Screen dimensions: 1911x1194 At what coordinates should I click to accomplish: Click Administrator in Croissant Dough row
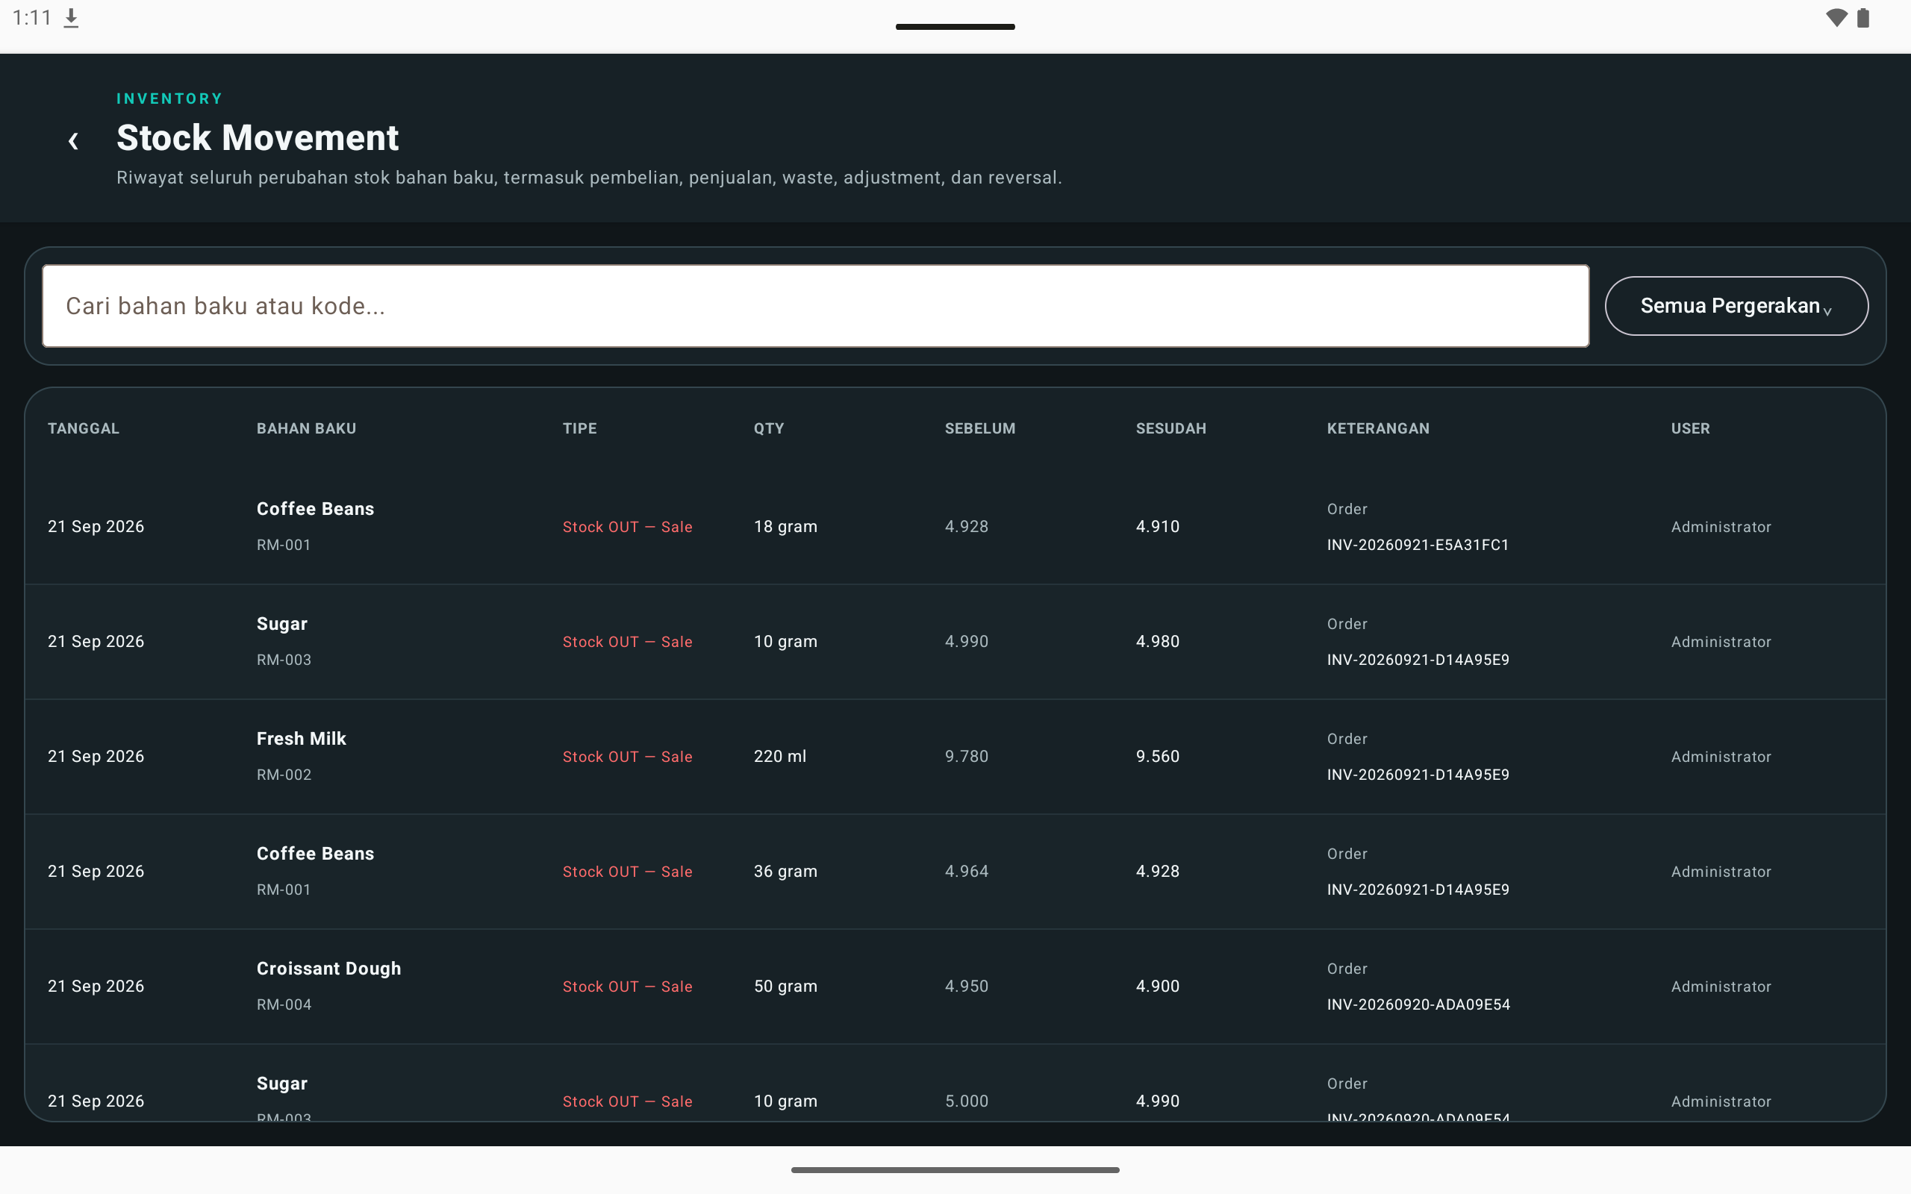coord(1721,987)
